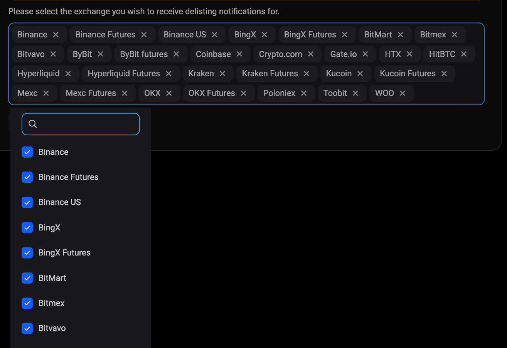
Task: Remove the BingX tag via X icon
Action: (x=264, y=35)
